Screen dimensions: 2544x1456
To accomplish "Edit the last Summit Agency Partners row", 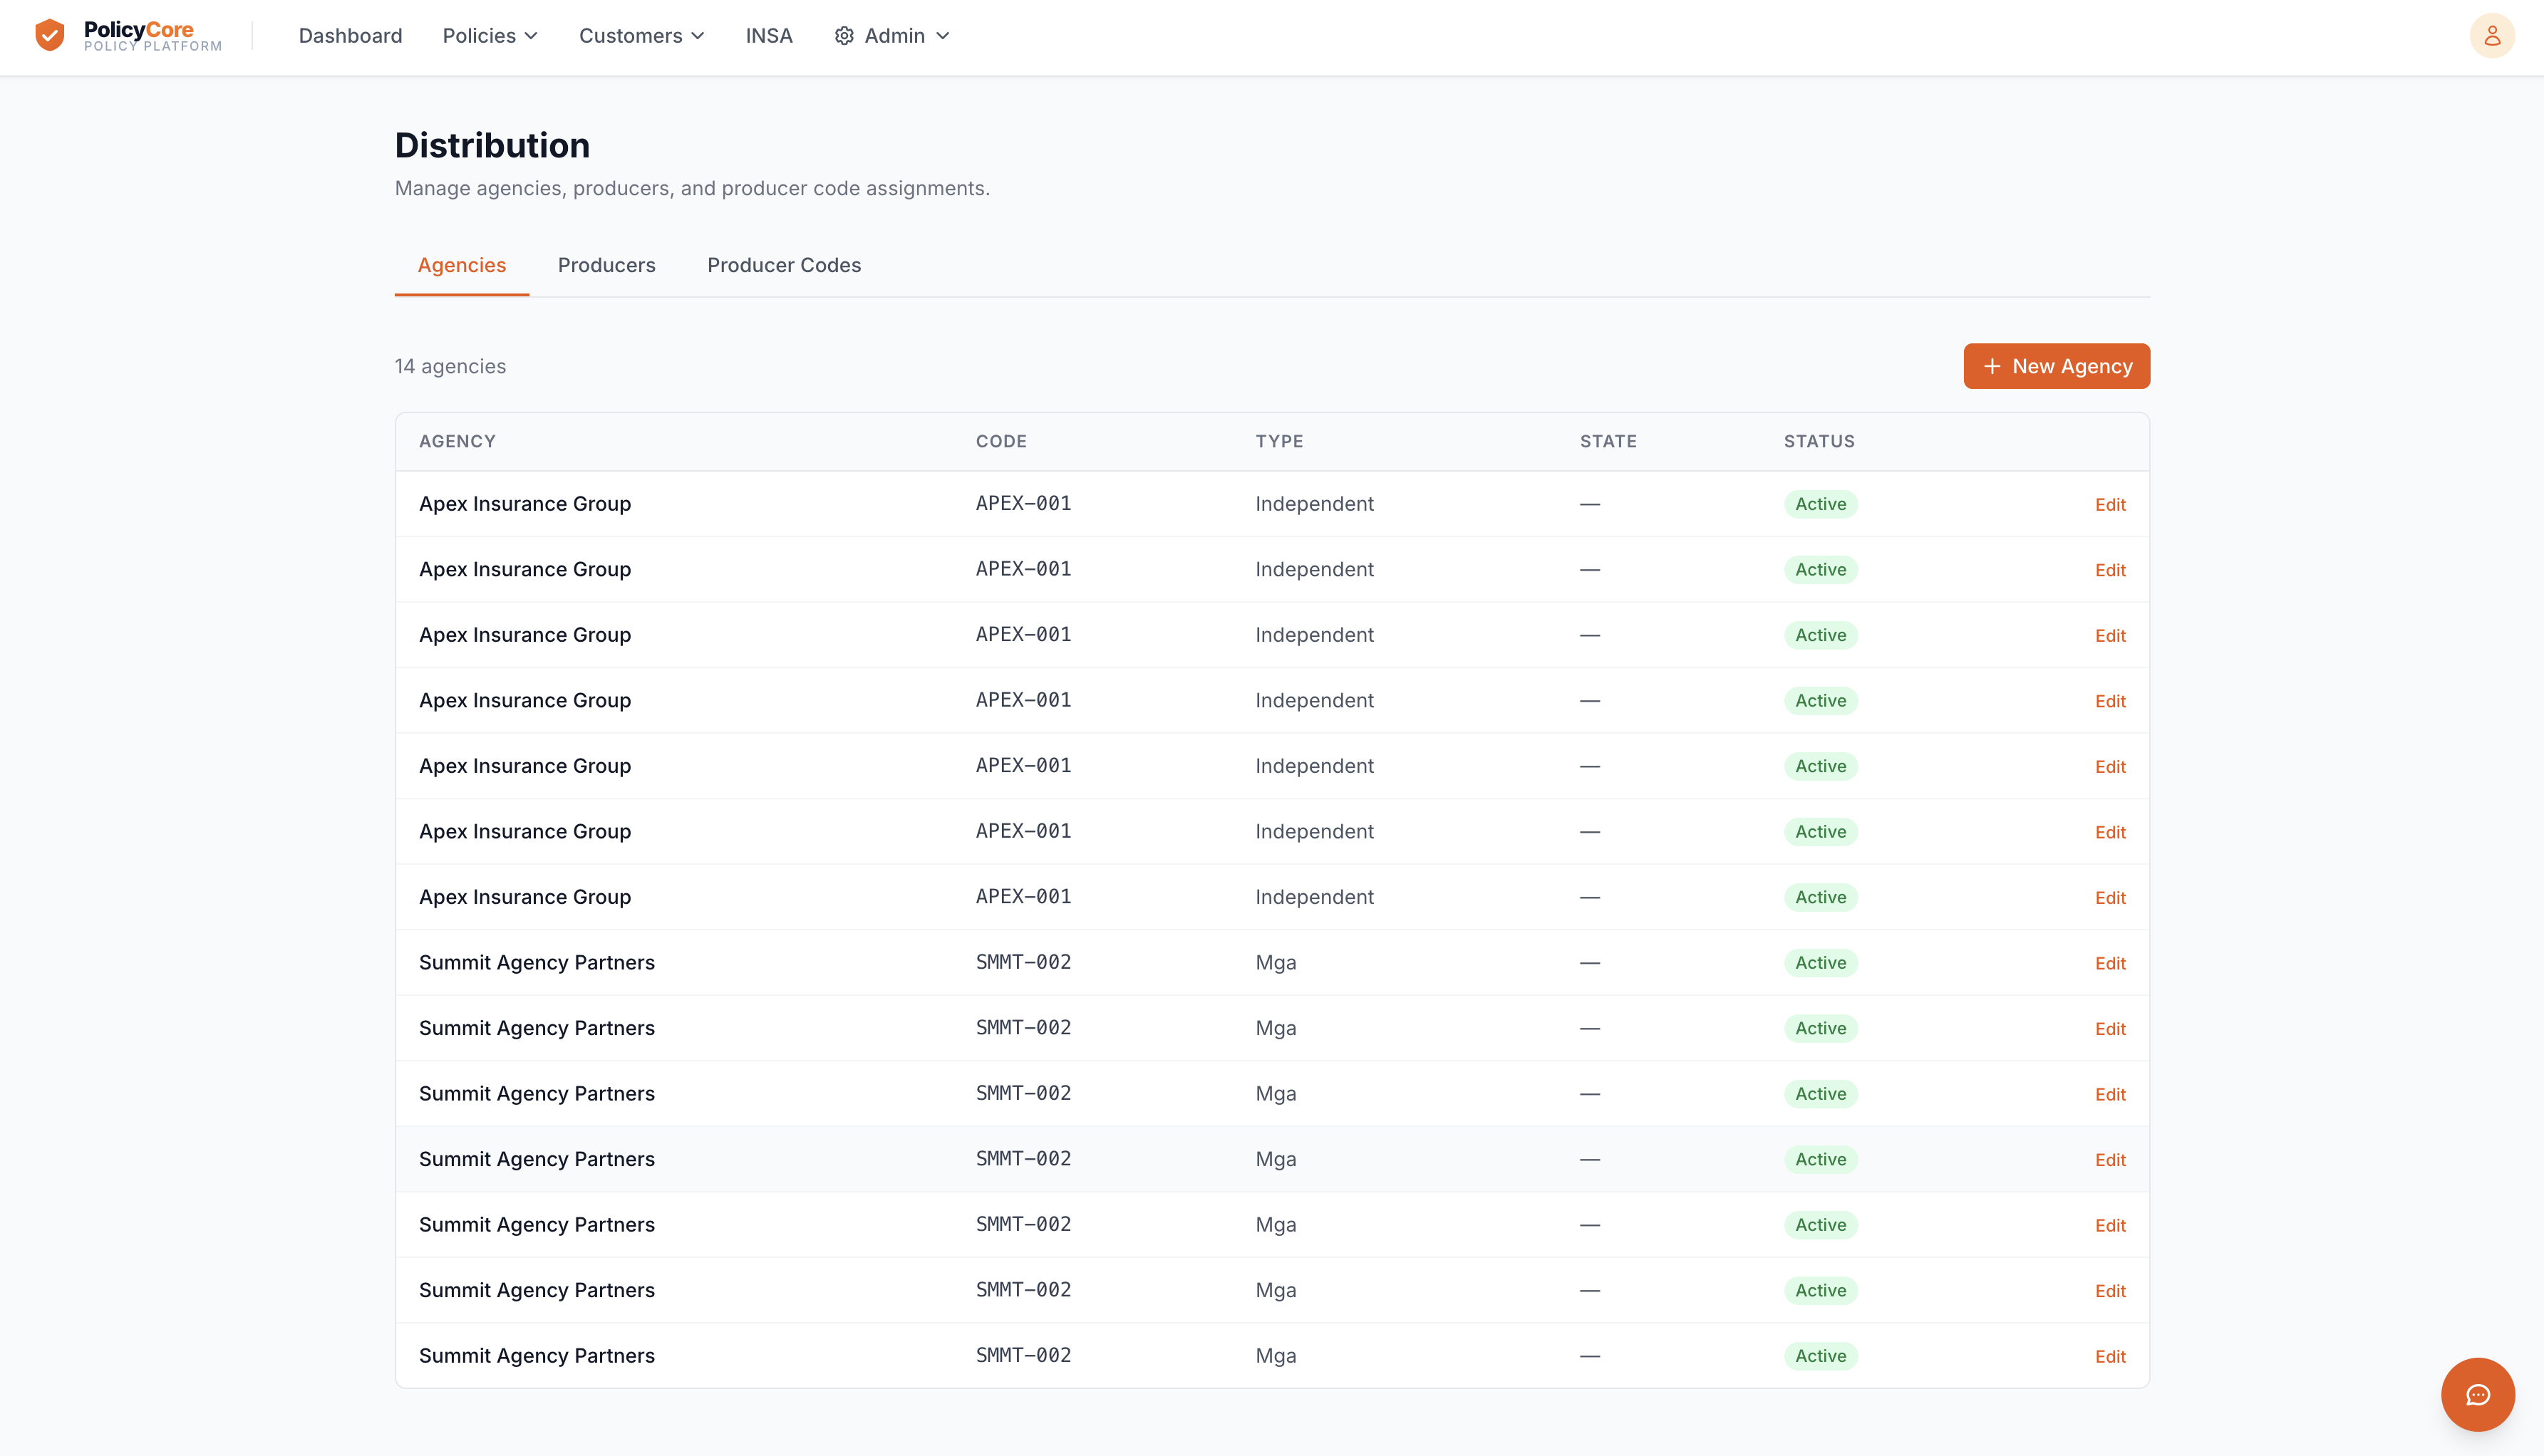I will pyautogui.click(x=2110, y=1356).
